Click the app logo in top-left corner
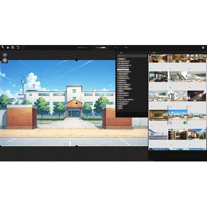The image size is (207, 207). point(3,47)
